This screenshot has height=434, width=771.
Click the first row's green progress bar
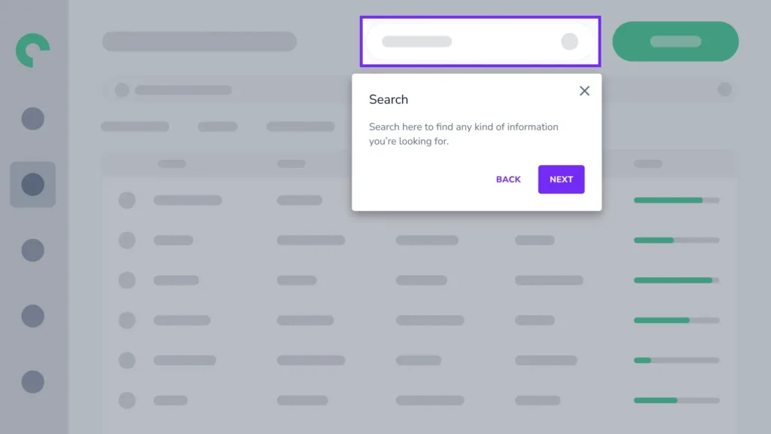point(677,200)
